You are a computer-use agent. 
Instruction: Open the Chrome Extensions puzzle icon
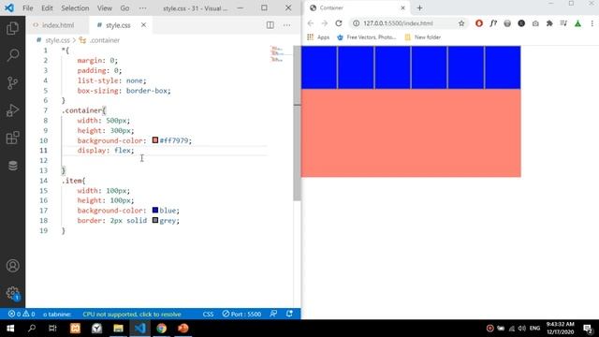coord(549,23)
